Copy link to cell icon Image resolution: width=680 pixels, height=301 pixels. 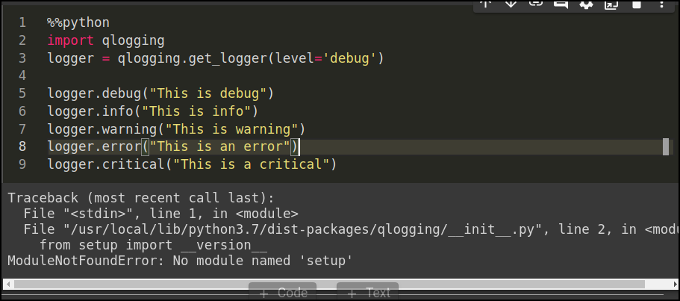pyautogui.click(x=536, y=4)
